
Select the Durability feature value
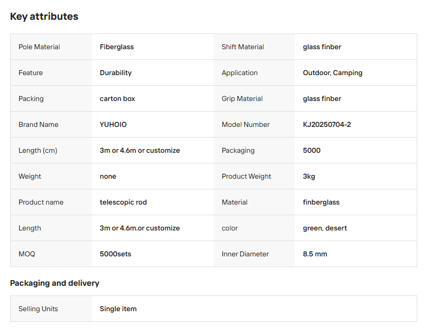click(x=116, y=73)
